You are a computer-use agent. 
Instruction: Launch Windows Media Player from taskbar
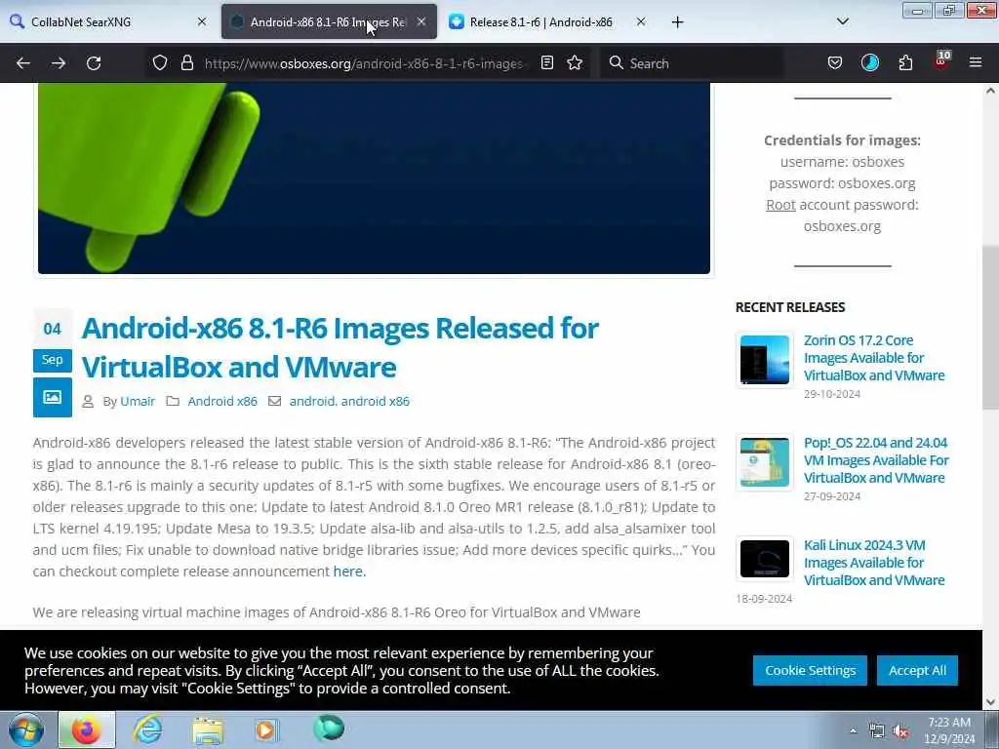[x=266, y=729]
